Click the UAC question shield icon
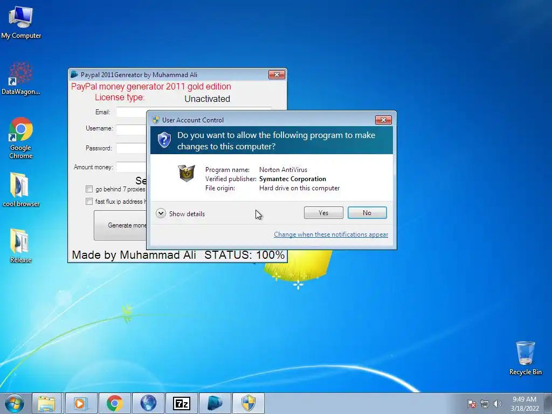Screen dimensions: 552x414 [x=164, y=140]
